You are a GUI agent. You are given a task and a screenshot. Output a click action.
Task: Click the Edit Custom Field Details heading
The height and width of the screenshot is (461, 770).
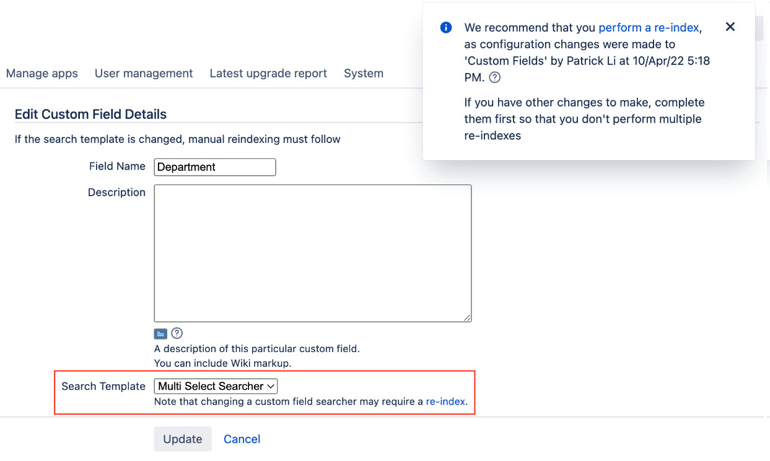90,114
